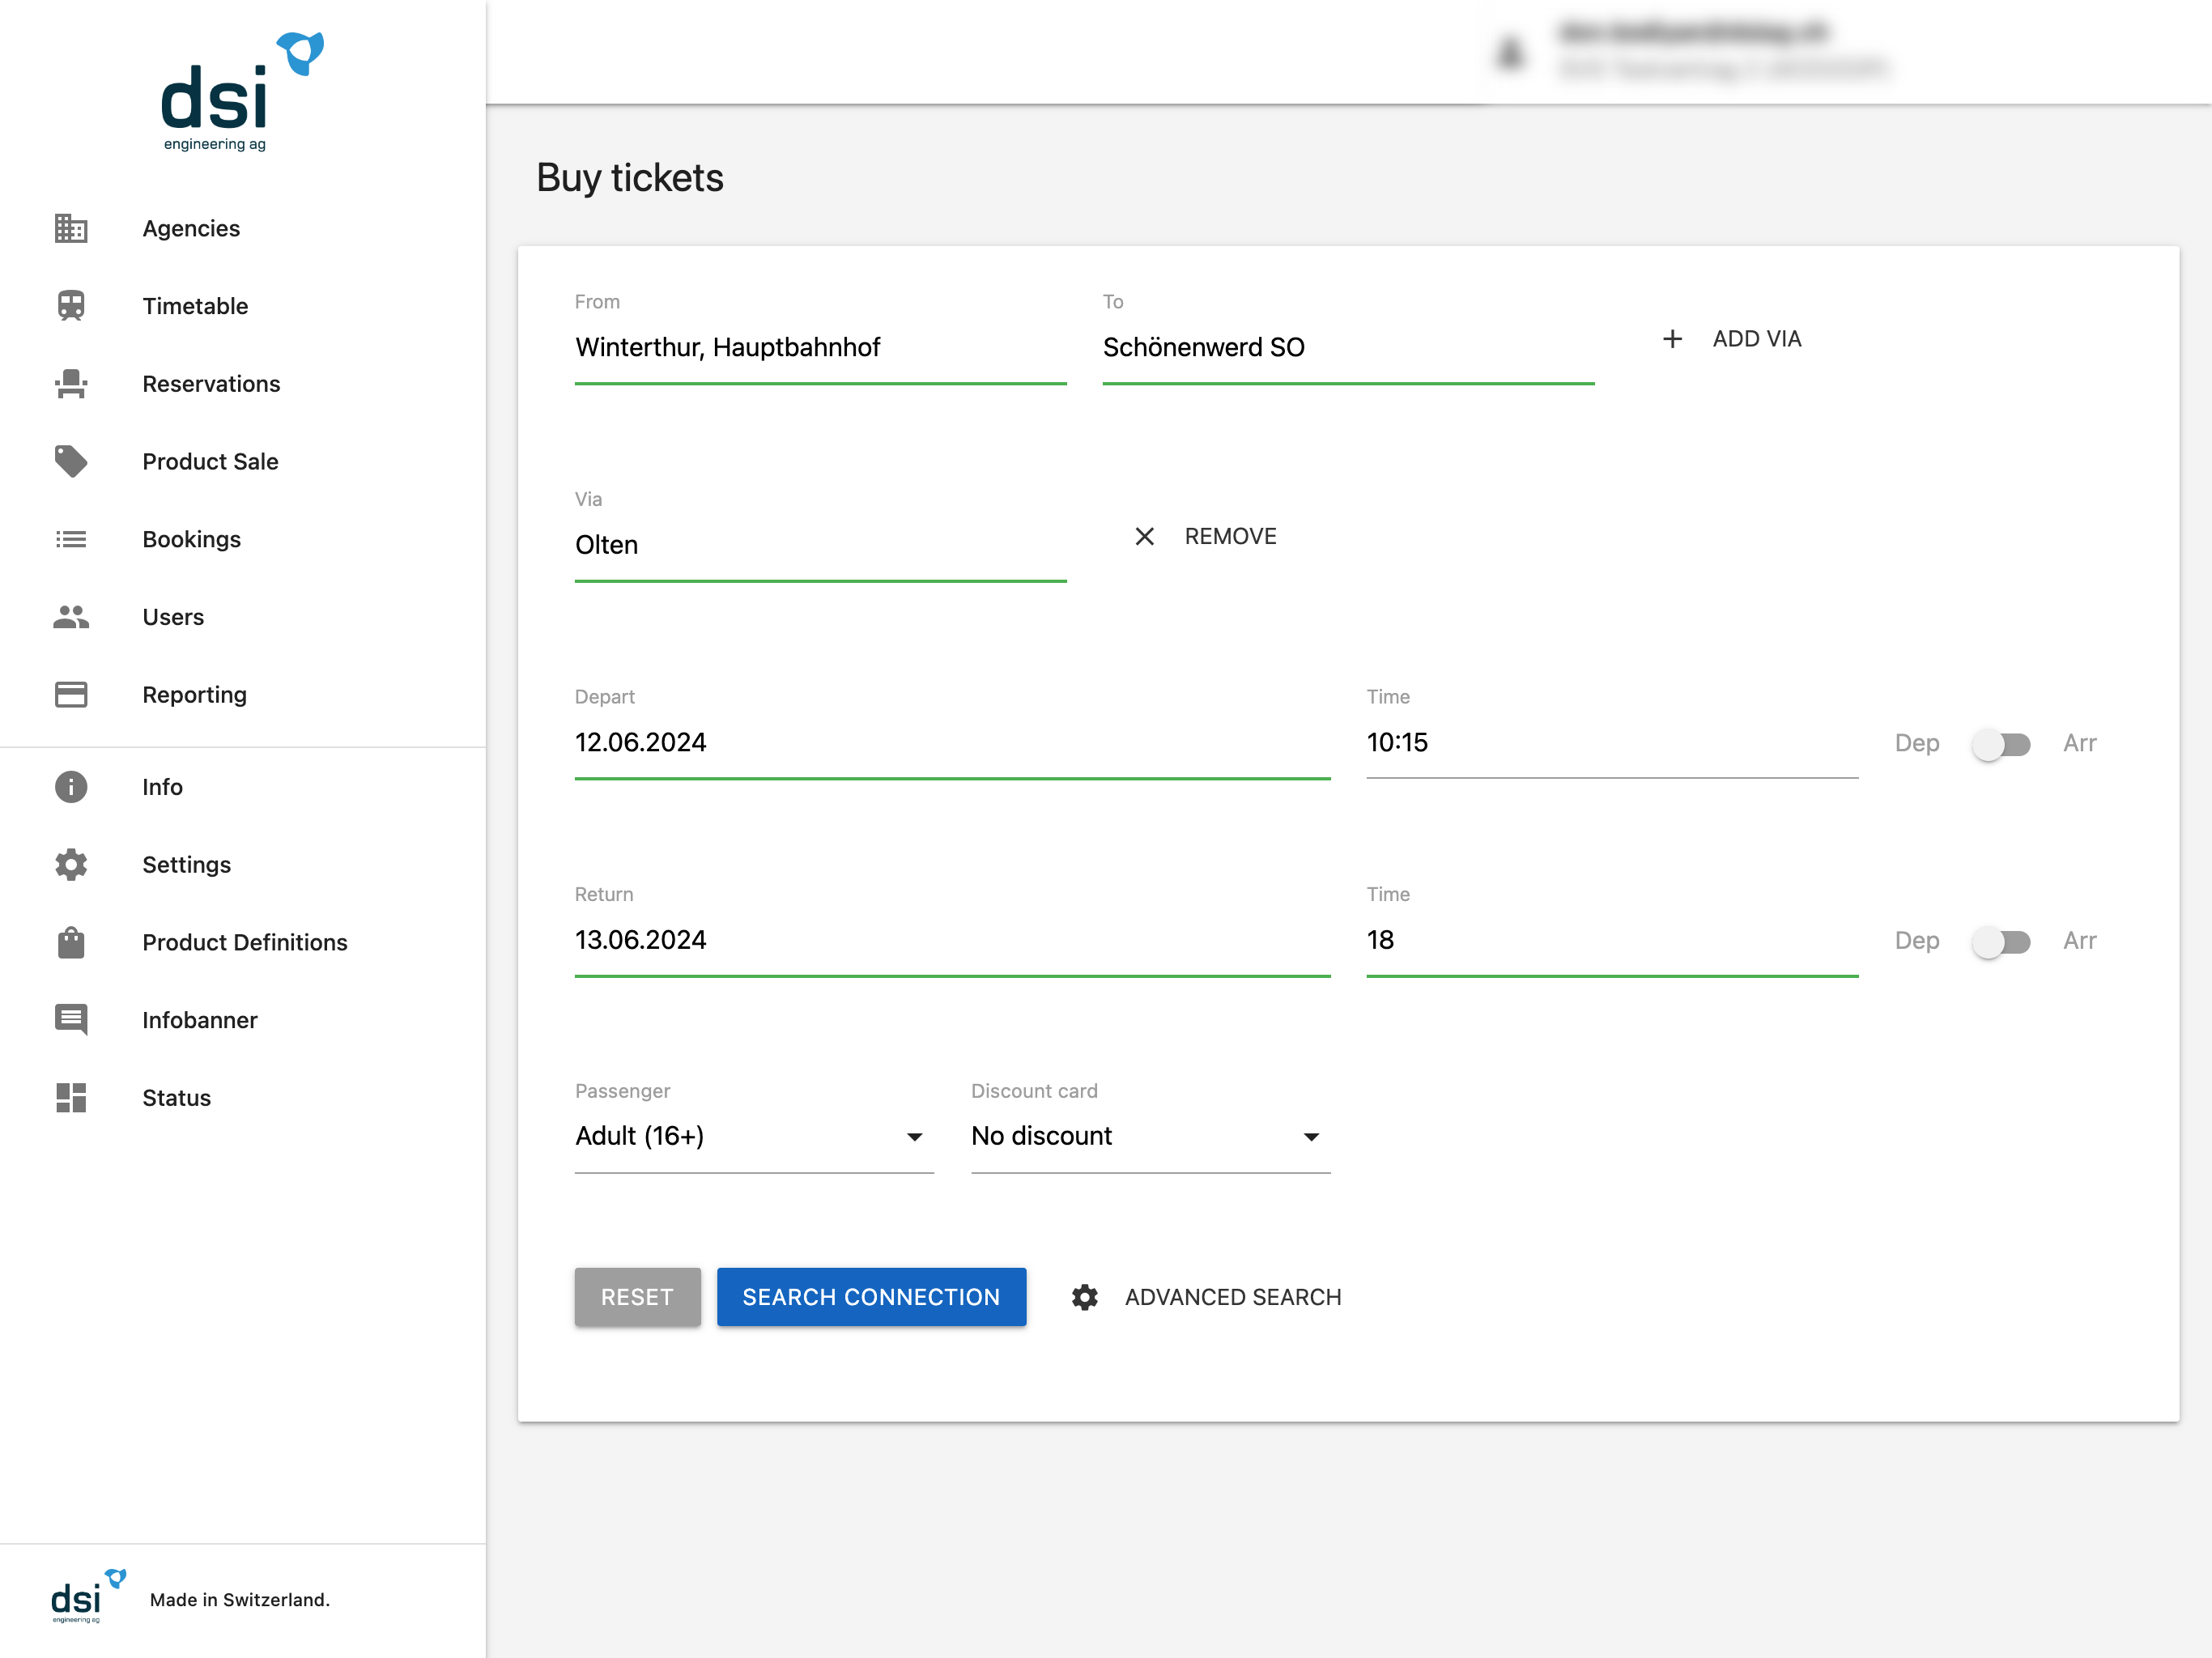Expand the Passenger dropdown
The image size is (2212, 1658).
[753, 1137]
